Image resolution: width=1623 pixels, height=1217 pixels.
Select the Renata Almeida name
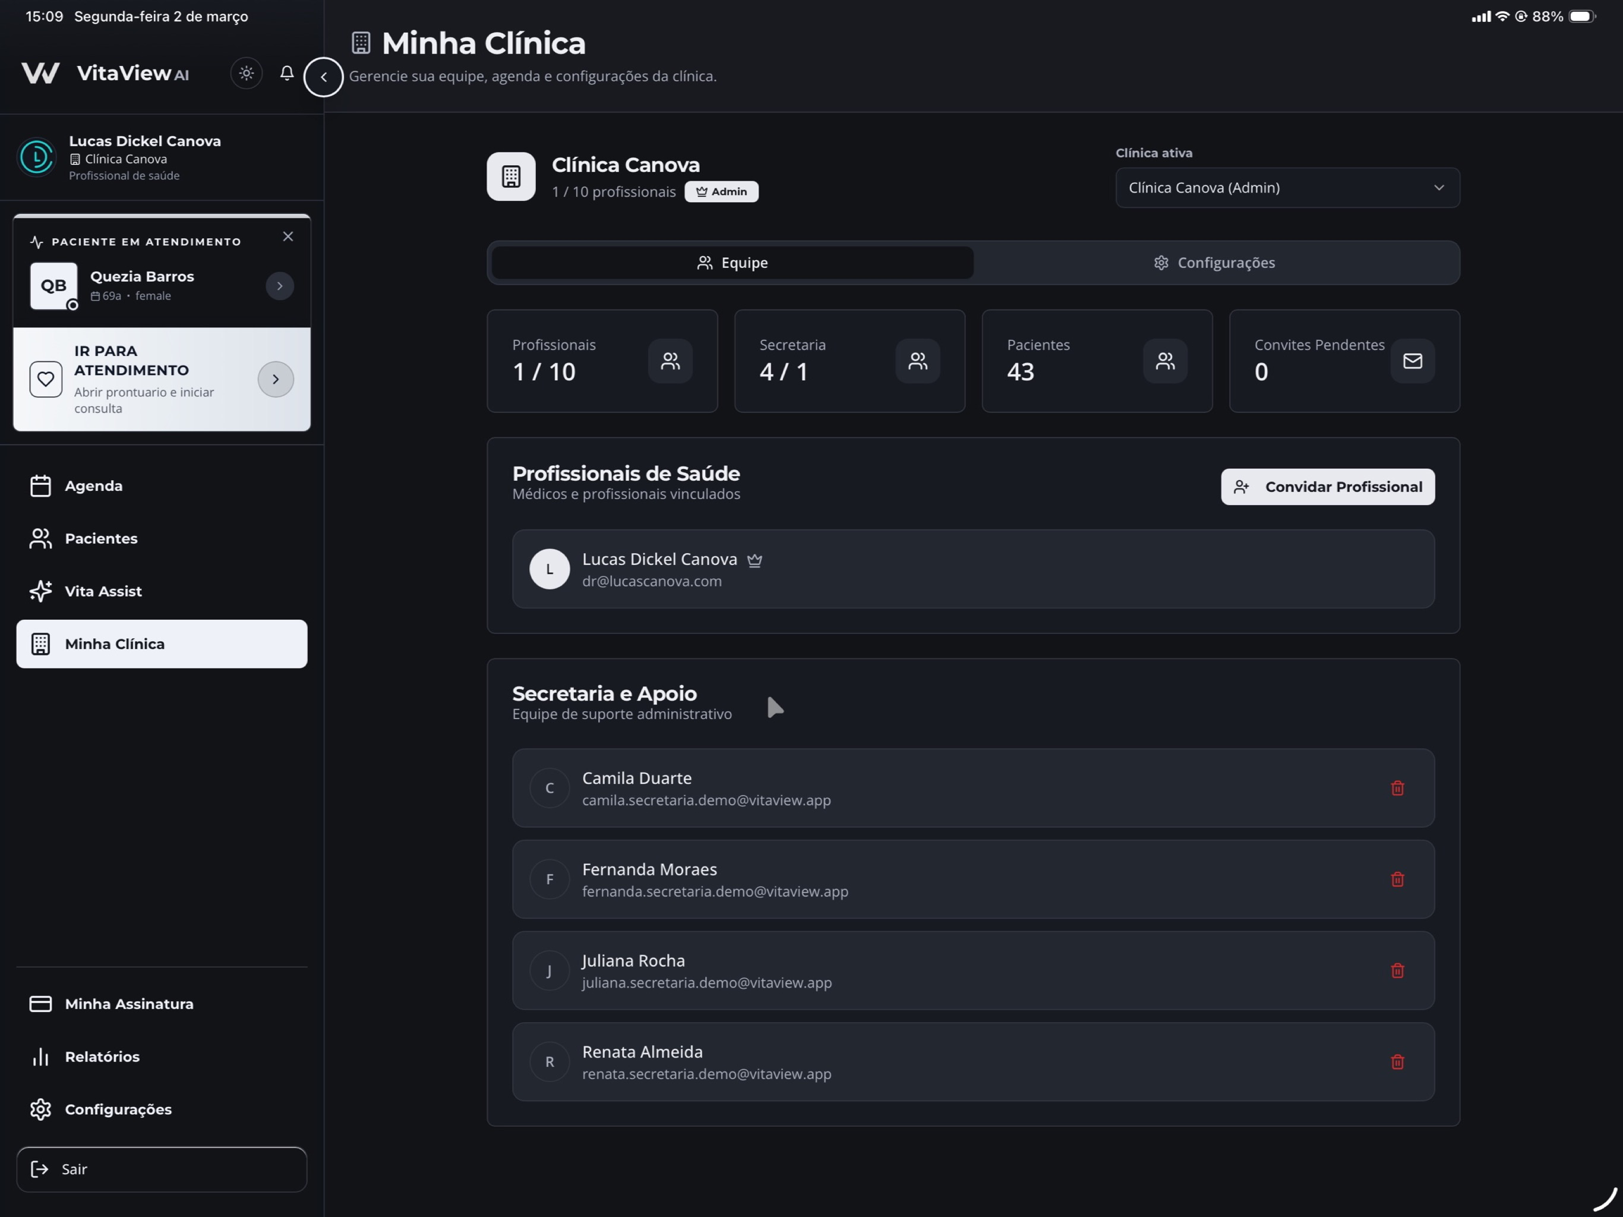point(643,1052)
